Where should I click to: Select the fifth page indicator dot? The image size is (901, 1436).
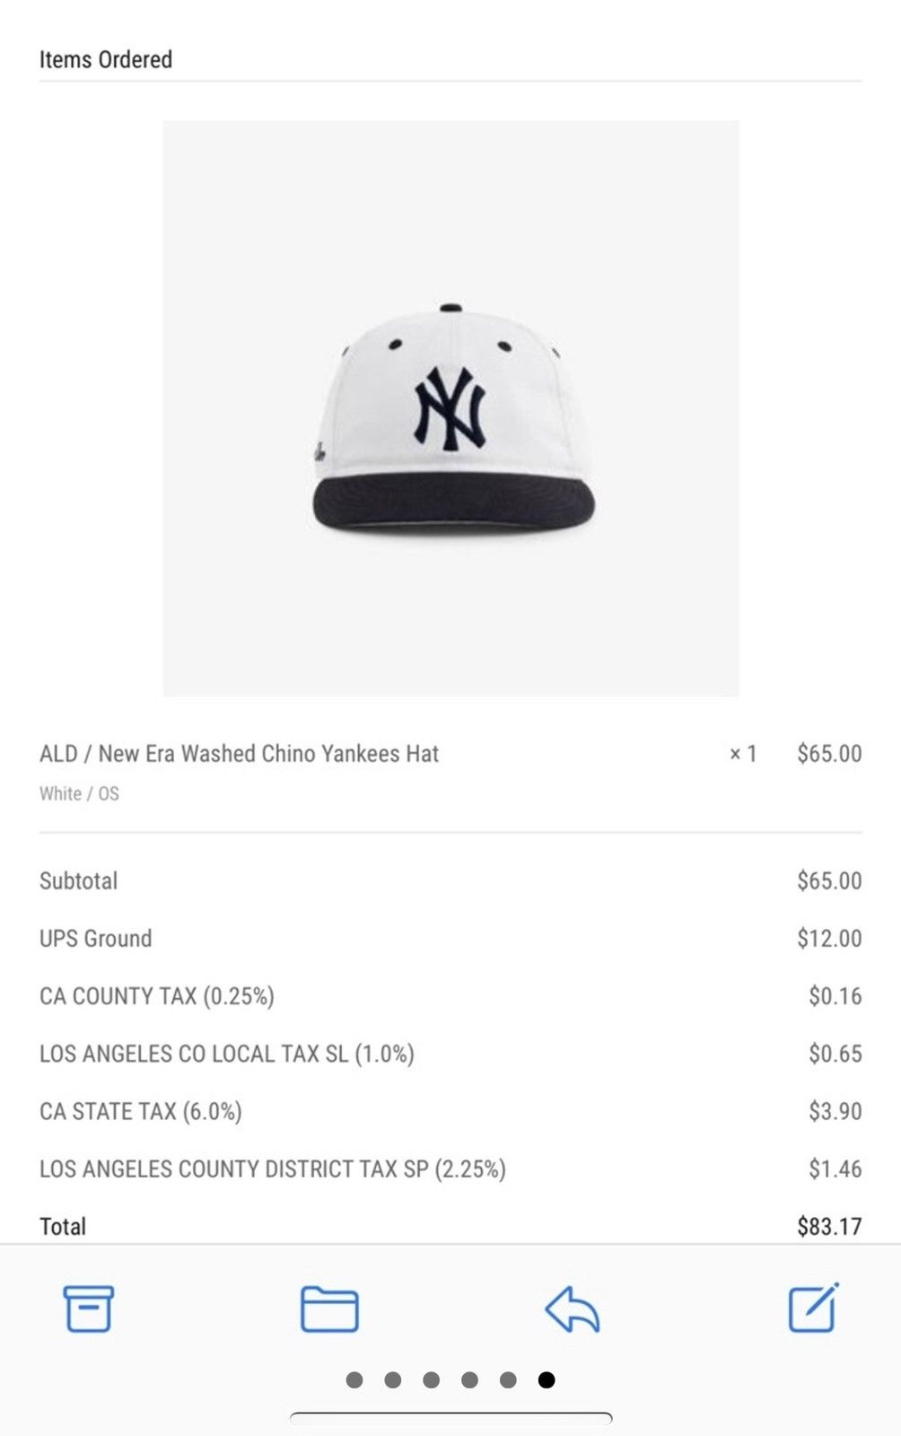tap(508, 1379)
